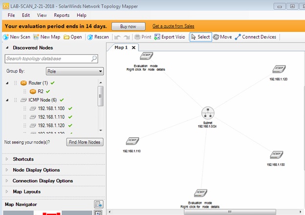Open the Reports menu

coord(62,15)
